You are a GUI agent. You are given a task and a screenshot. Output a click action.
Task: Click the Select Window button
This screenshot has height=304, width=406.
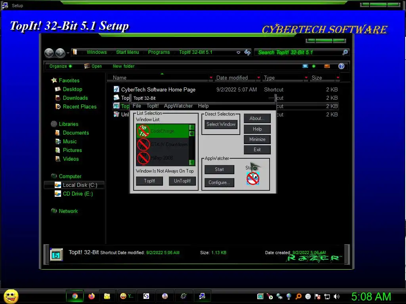(221, 124)
